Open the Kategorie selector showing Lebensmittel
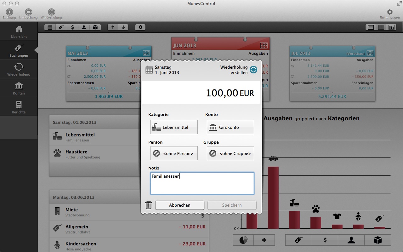This screenshot has width=403, height=252. coord(174,127)
